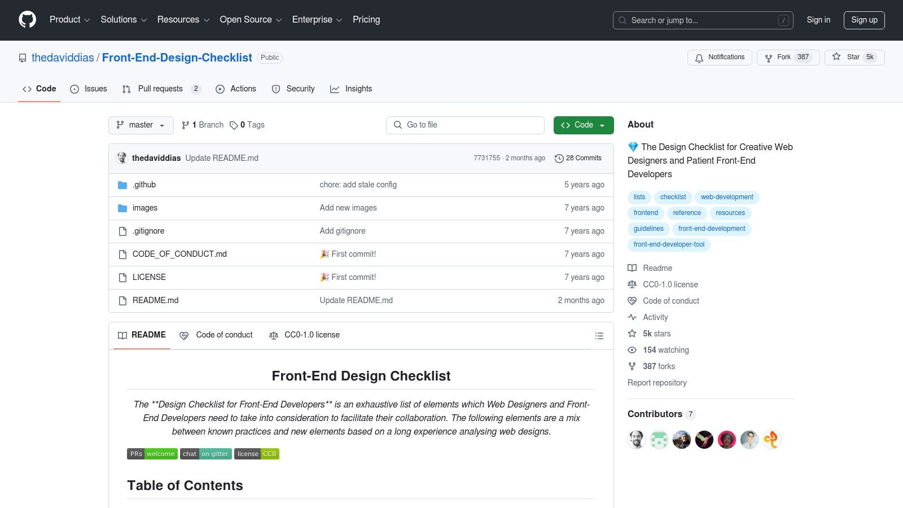
Task: Click the first contributor avatar
Action: click(637, 439)
